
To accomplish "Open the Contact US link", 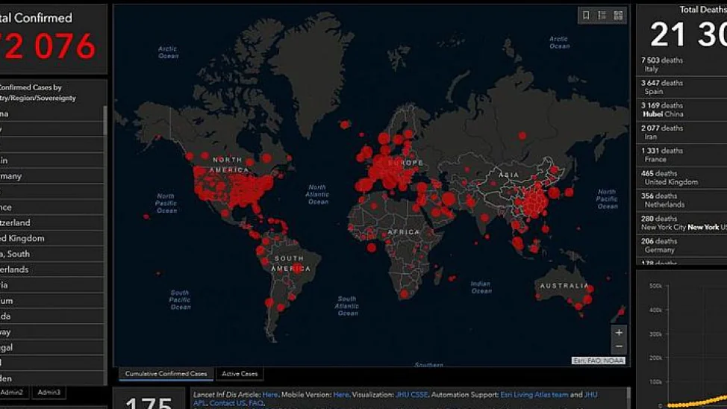I will (227, 403).
